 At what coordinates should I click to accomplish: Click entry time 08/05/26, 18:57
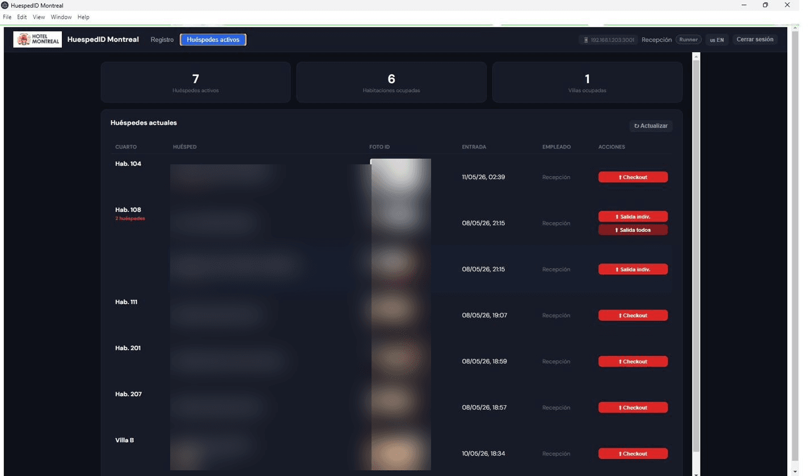(x=484, y=407)
